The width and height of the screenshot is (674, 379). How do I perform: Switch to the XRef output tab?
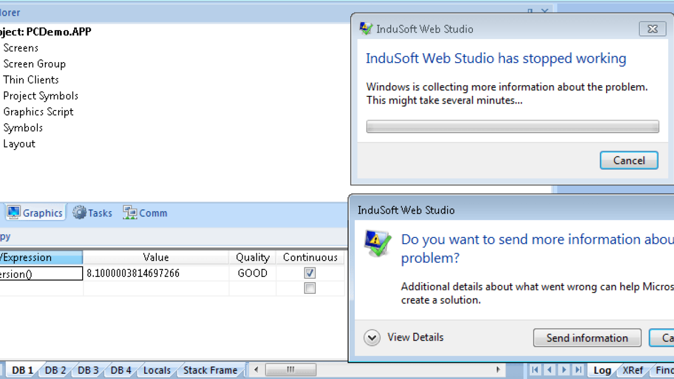pos(632,370)
